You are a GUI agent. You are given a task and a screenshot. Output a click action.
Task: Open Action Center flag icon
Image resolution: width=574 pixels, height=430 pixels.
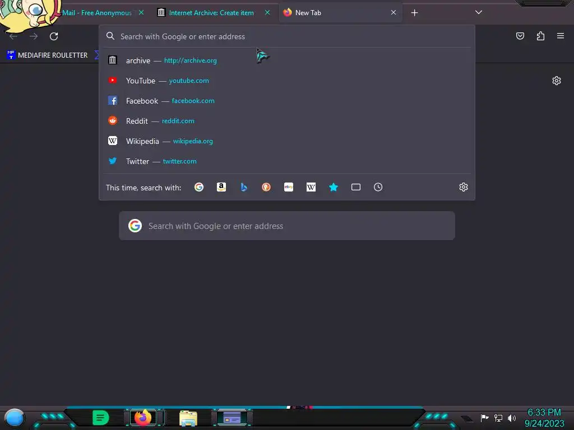click(484, 418)
